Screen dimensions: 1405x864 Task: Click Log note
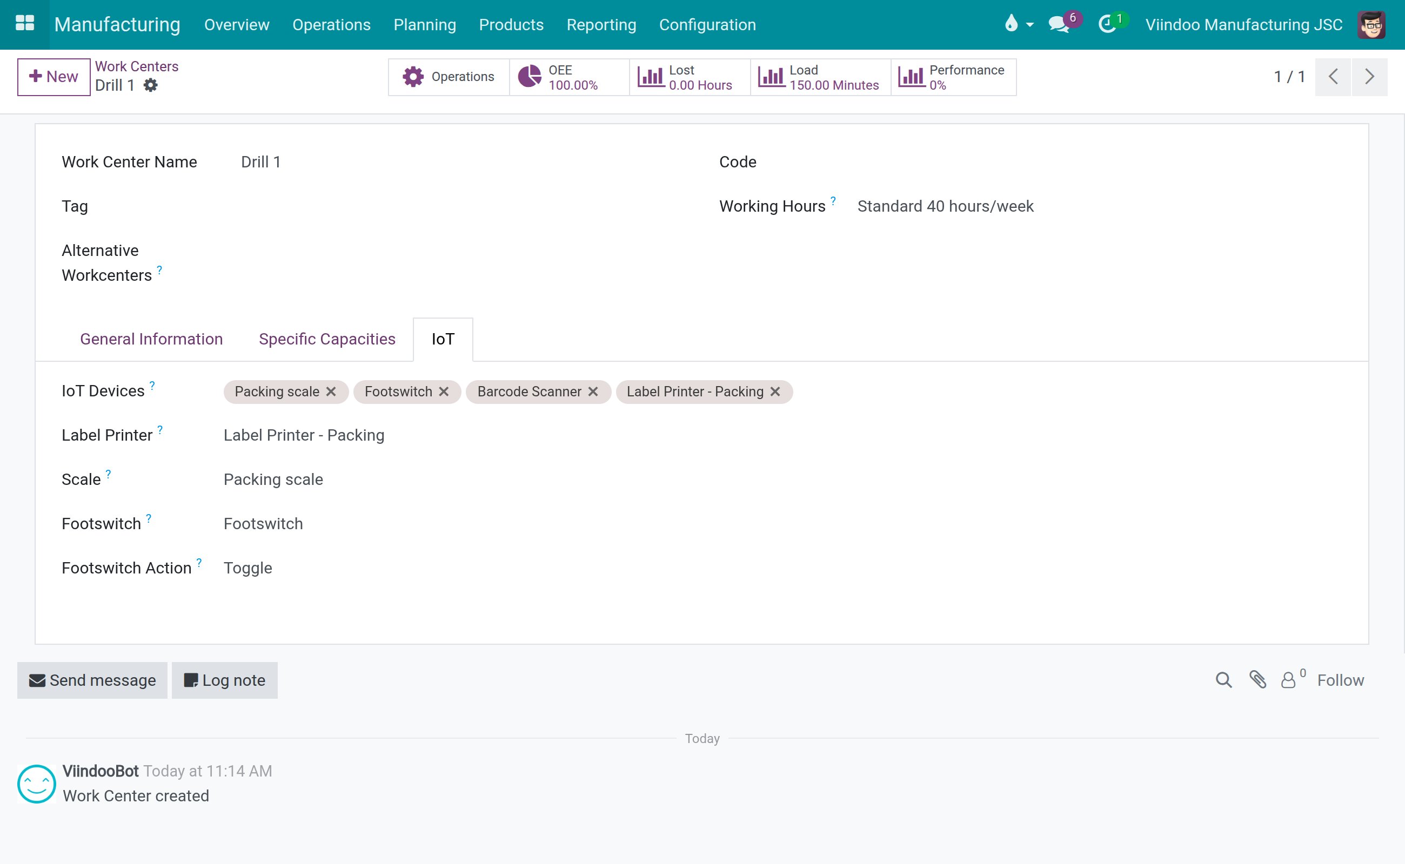click(224, 680)
